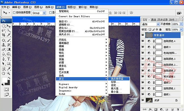This screenshot has height=111, width=184.
Task: Create a new adjustment layer icon
Action: (161, 109)
